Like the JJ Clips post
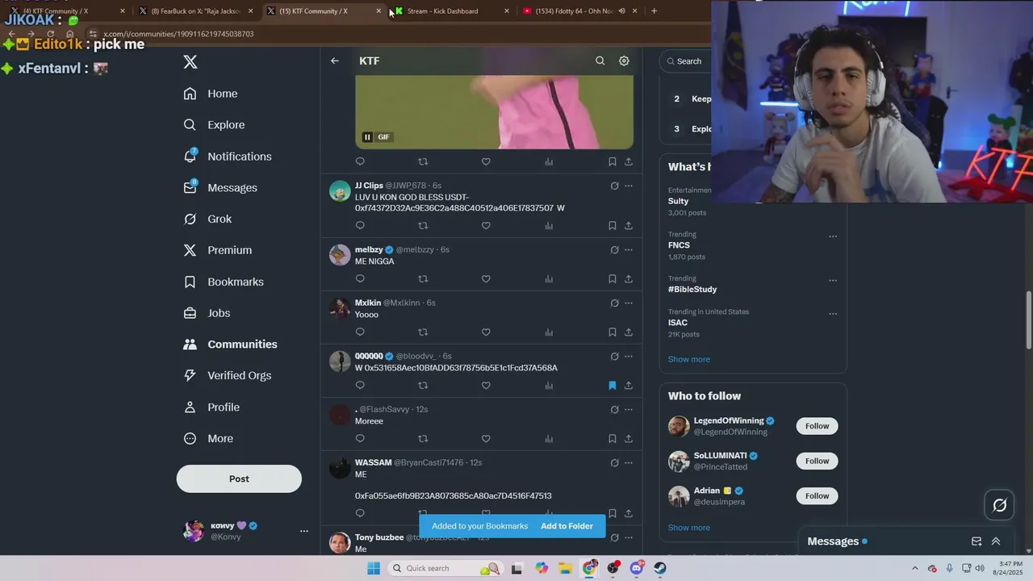Viewport: 1033px width, 581px height. point(486,226)
